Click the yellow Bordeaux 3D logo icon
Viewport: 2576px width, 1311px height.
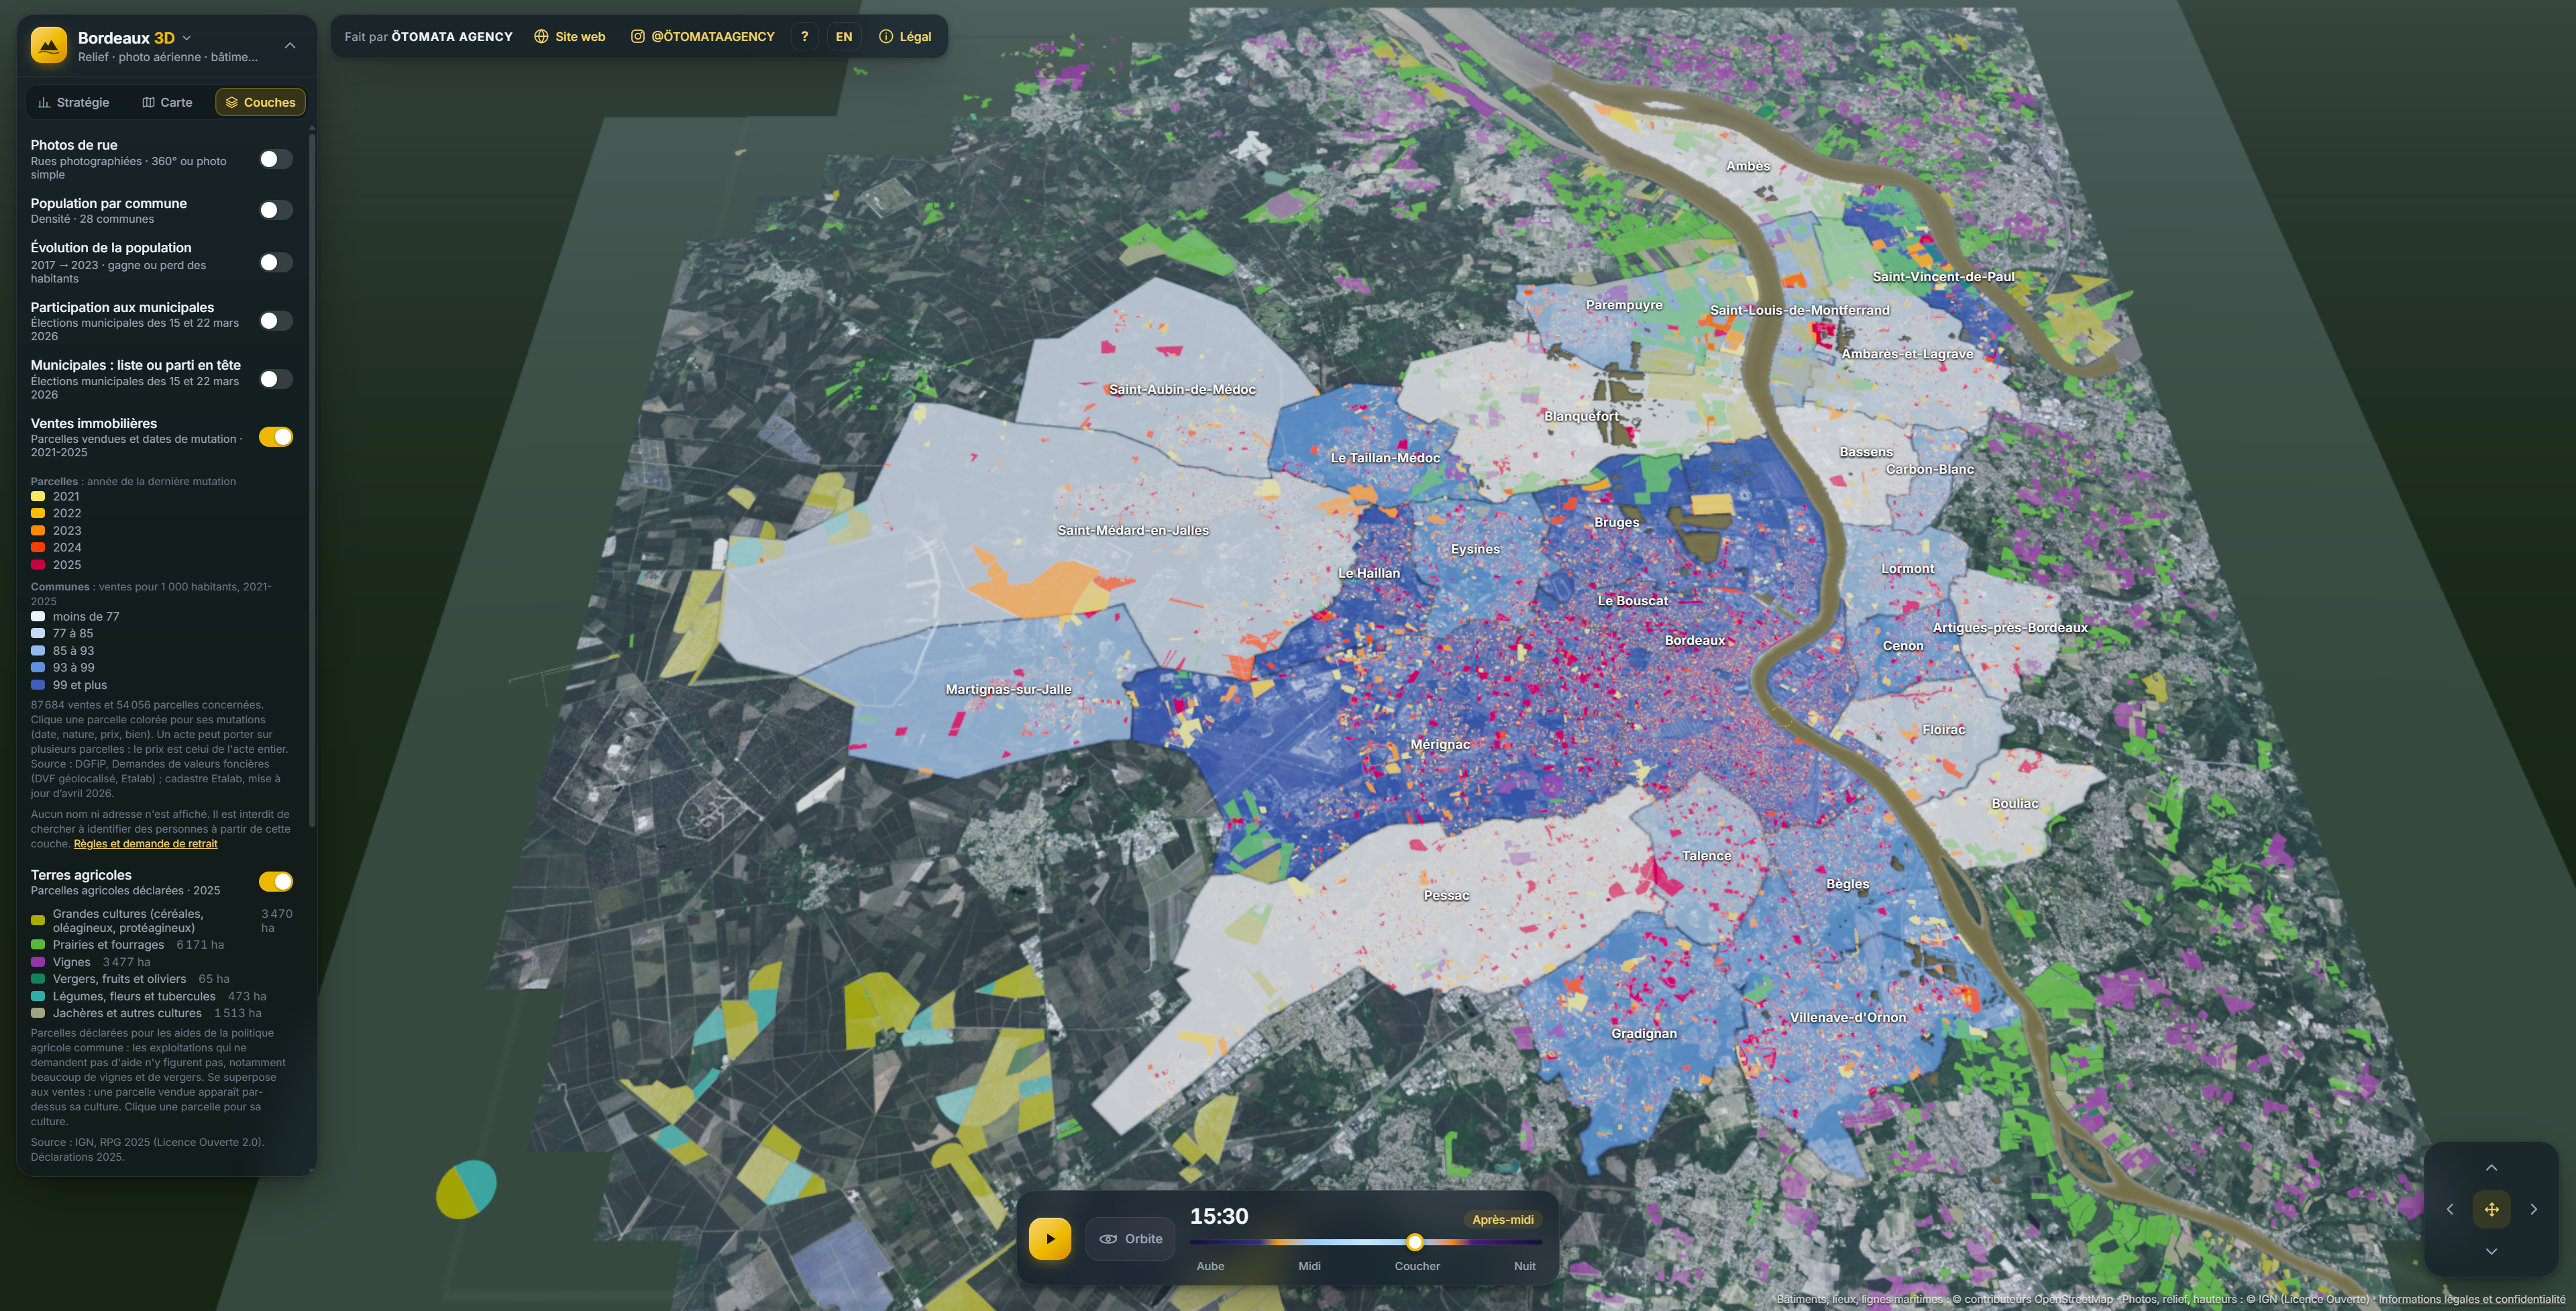click(x=48, y=45)
